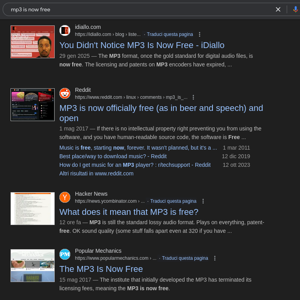
Task: Click the news.ycombinator.com URL breadcrumb
Action: point(110,201)
